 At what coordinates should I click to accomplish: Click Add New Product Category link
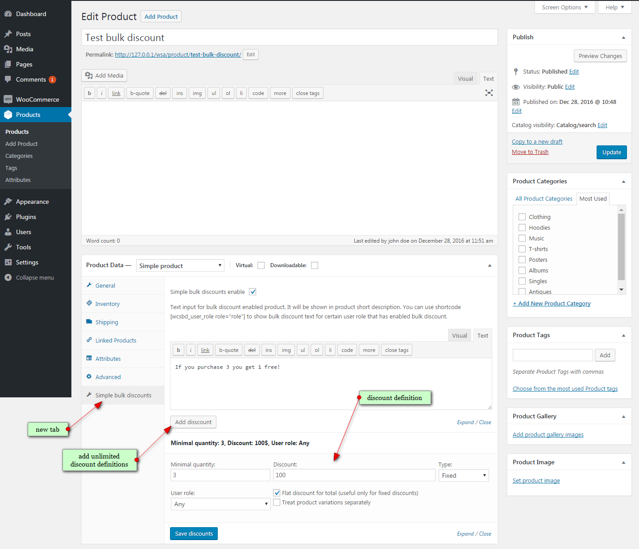pyautogui.click(x=552, y=303)
